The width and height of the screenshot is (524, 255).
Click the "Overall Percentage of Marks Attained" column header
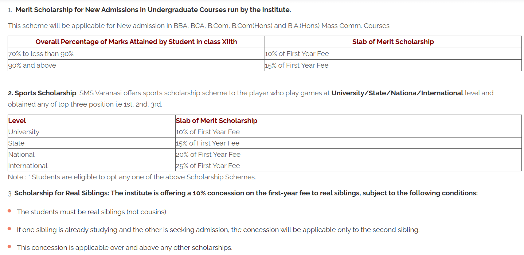click(x=136, y=42)
